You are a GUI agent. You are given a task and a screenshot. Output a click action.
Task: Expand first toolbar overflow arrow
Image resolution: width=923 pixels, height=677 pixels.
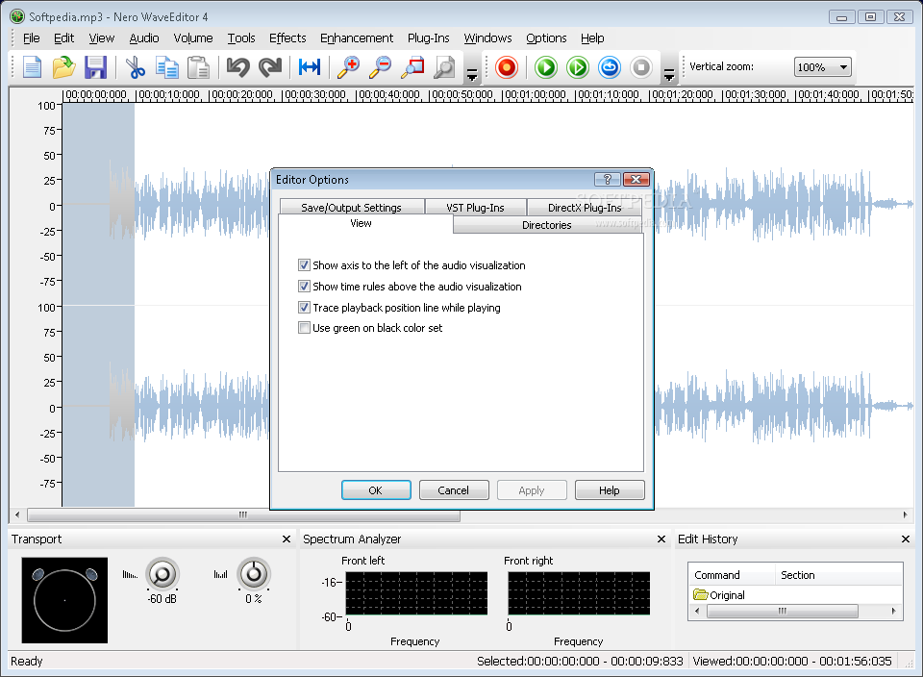tap(471, 75)
